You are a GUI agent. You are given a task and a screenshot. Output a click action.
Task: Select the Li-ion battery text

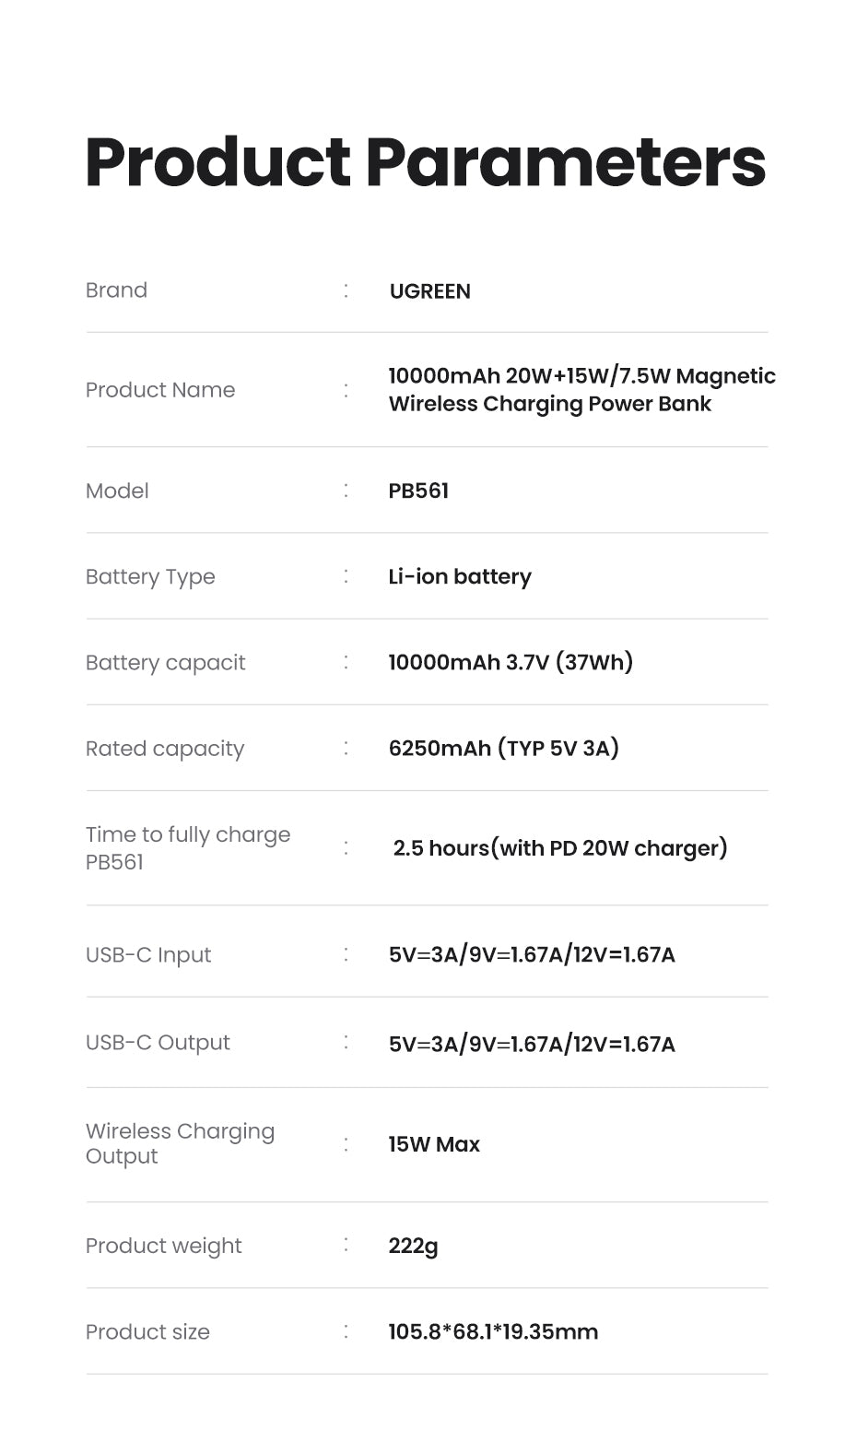pos(460,577)
